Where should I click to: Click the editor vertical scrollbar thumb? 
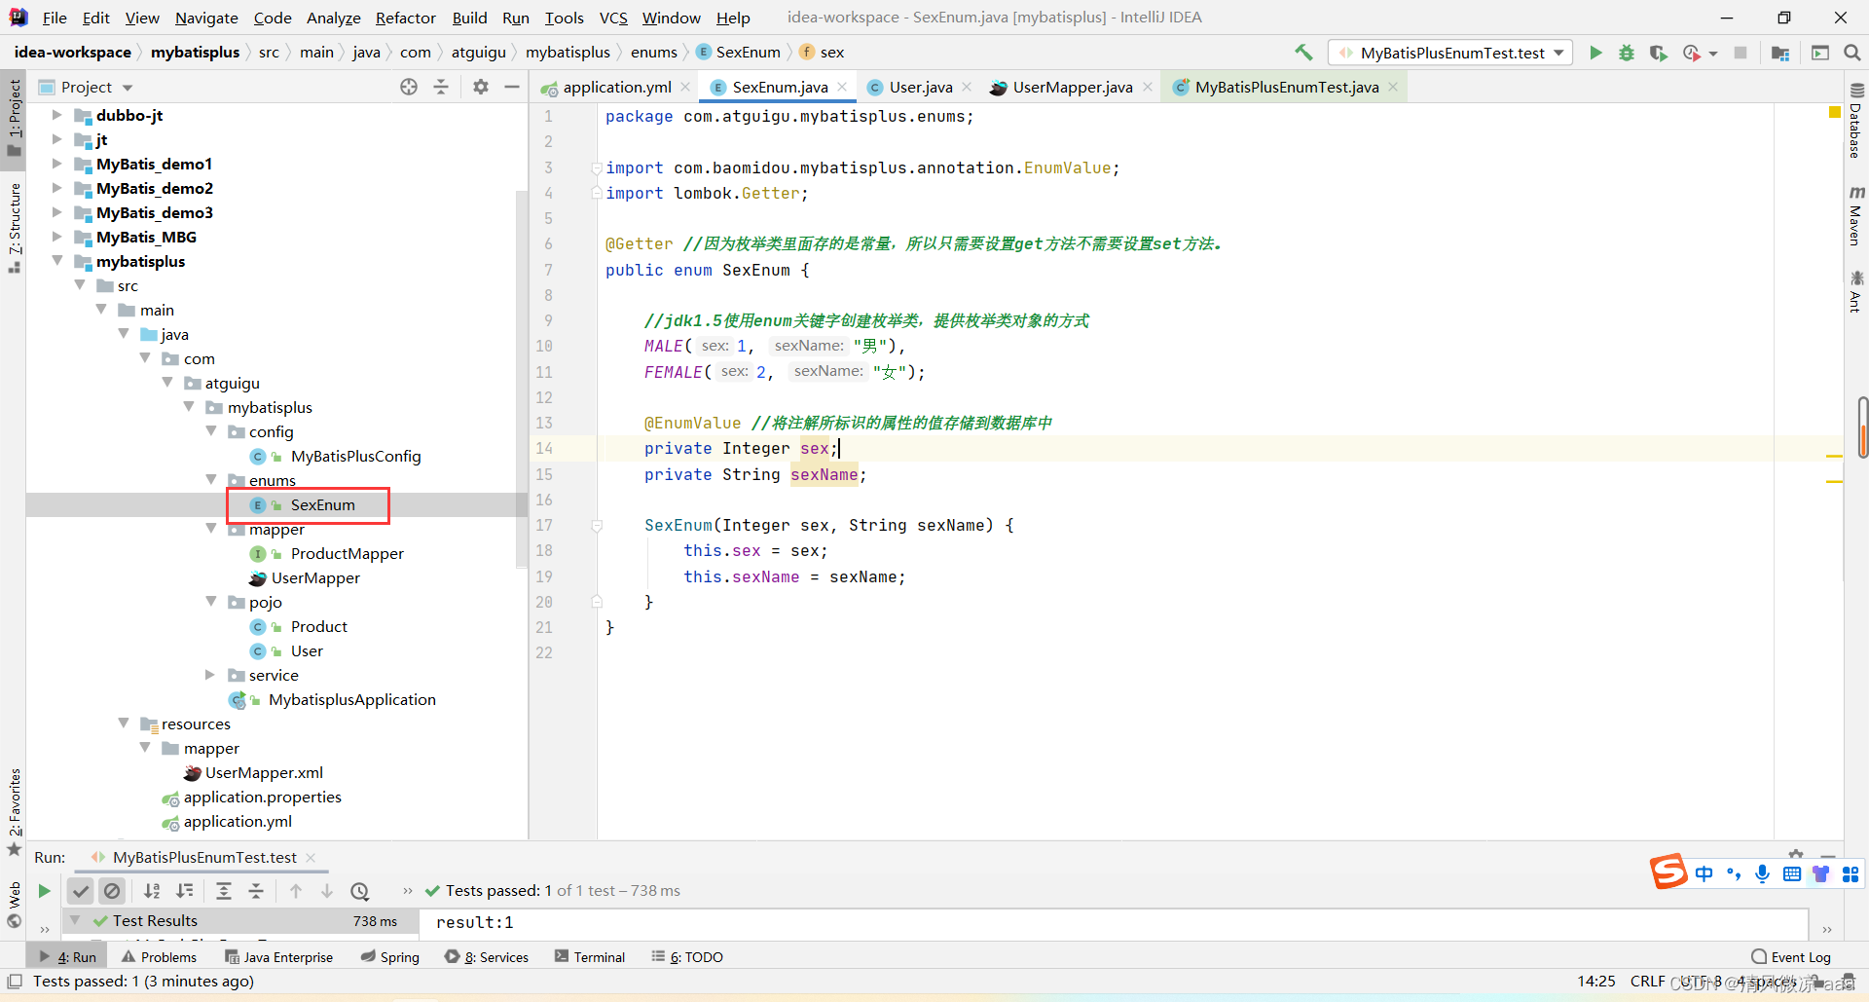pos(1861,427)
